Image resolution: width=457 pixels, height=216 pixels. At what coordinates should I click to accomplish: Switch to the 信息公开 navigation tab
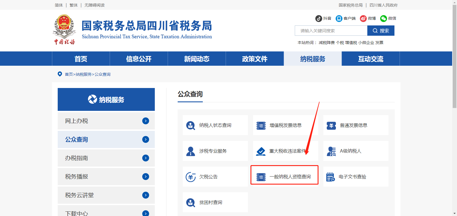click(x=139, y=59)
